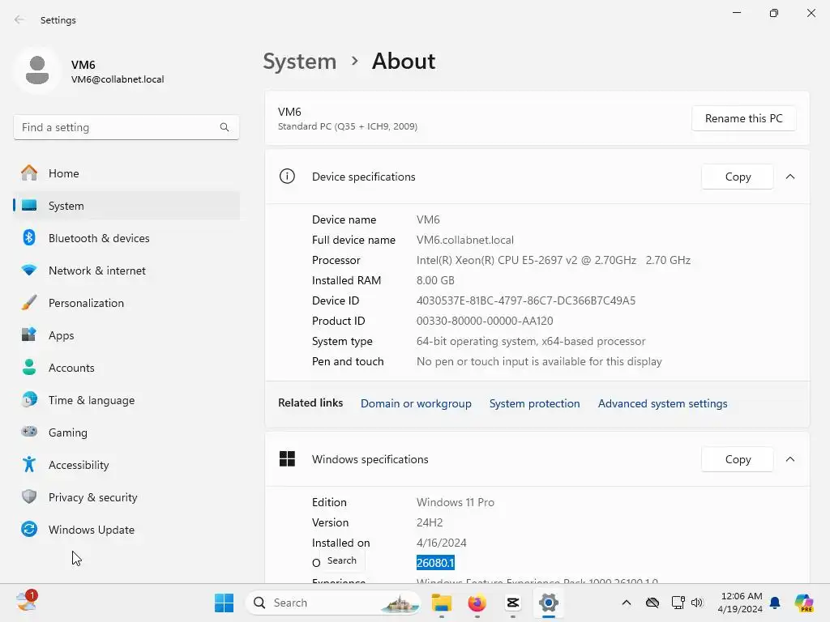Open the volume speaker tray icon
Viewport: 830px width, 622px height.
click(x=697, y=603)
